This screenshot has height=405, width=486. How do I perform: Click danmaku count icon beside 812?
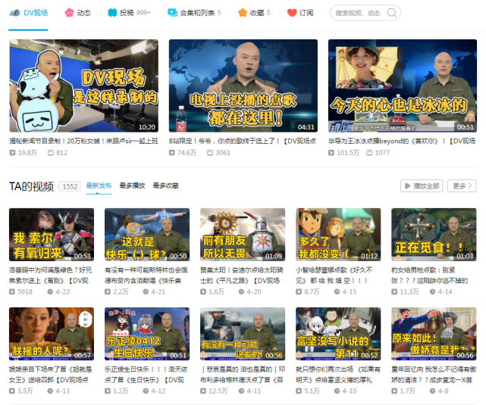(51, 152)
